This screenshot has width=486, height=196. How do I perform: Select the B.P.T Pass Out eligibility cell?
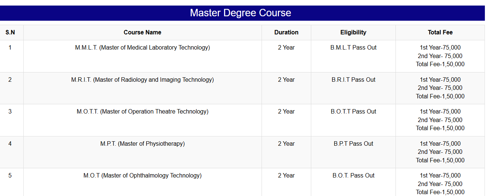point(354,144)
